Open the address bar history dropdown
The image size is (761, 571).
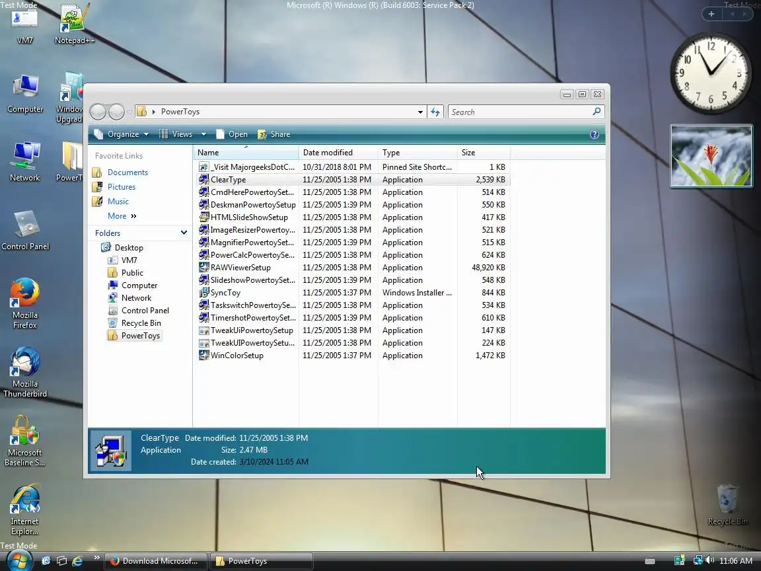click(420, 112)
